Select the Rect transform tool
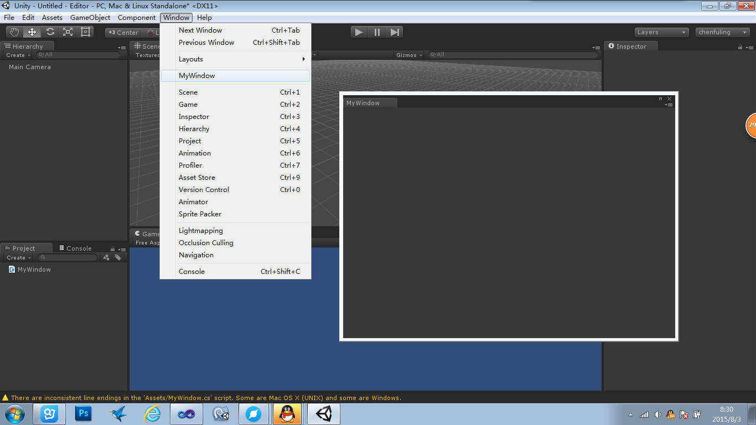 85,32
